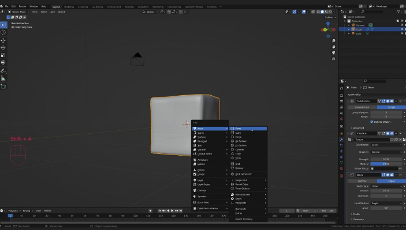
Task: Adjust the Displace Strength field
Action: 386,159
